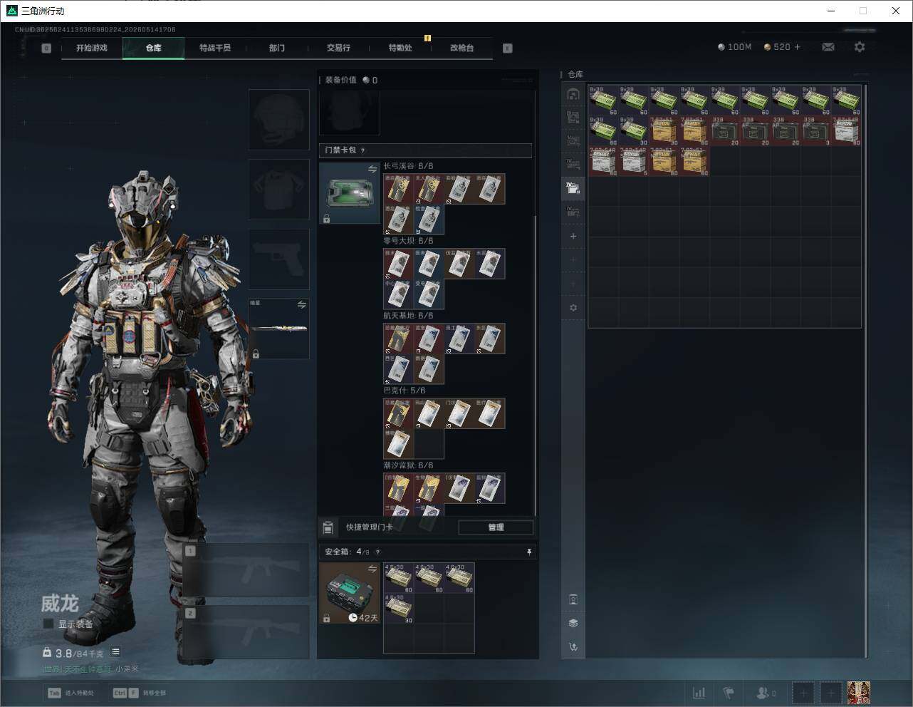Screen dimensions: 913x707
Task: Select the 4.6x30 ammo stack of 30 in safe box
Action: pos(399,609)
